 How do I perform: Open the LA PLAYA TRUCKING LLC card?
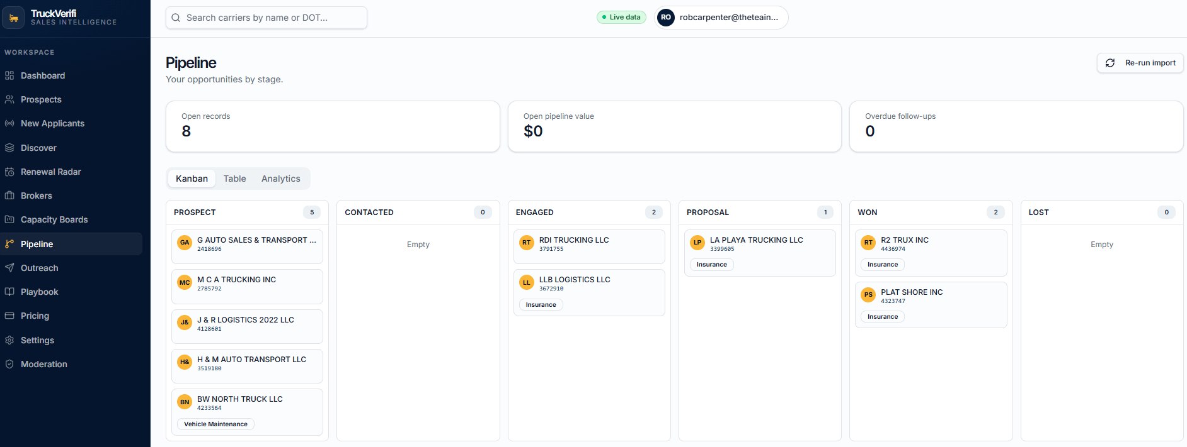(760, 253)
